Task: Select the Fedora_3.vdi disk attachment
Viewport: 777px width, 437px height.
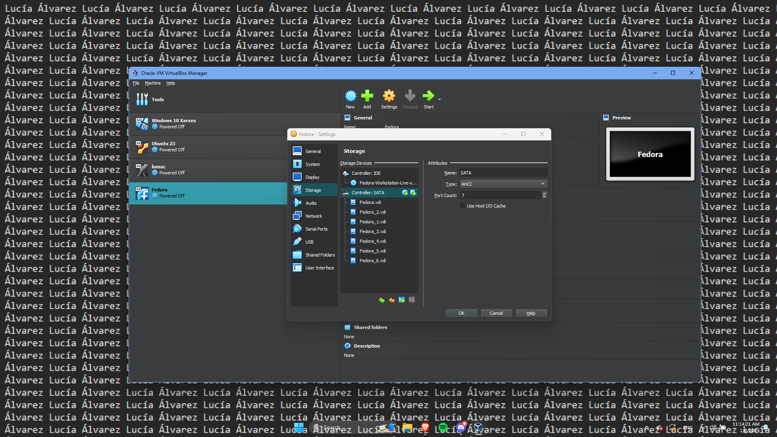Action: (x=372, y=231)
